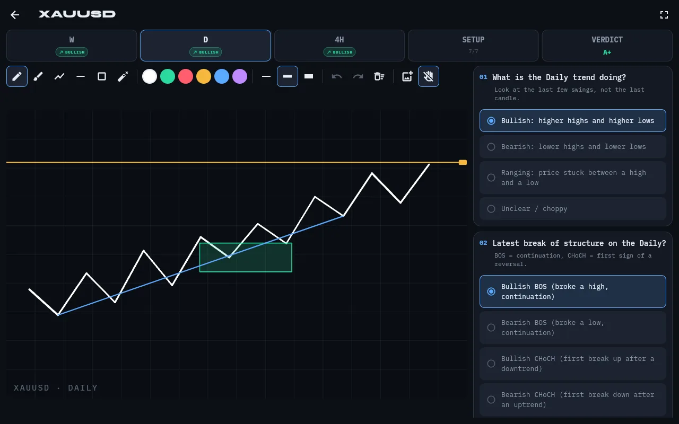
Task: Select the Ranging trend option
Action: (573, 178)
